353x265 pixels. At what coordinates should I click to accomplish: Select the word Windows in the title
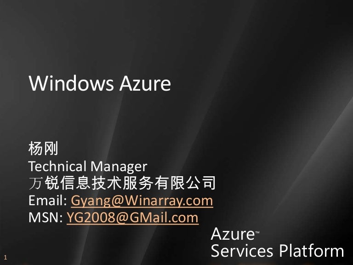(x=71, y=83)
